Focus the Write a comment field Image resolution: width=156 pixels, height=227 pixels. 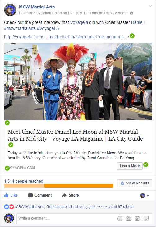[84, 218]
